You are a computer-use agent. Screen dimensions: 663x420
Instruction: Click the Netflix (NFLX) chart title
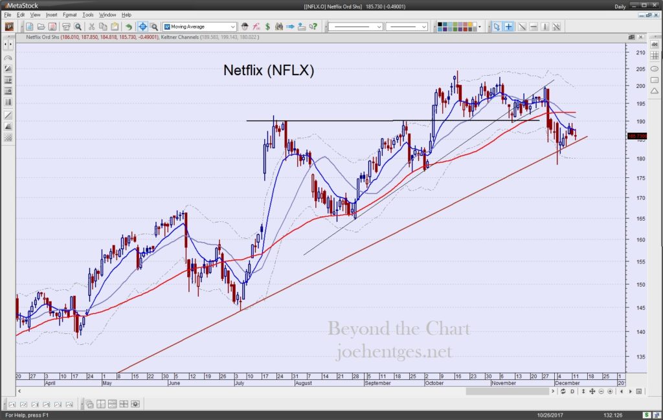pos(269,70)
